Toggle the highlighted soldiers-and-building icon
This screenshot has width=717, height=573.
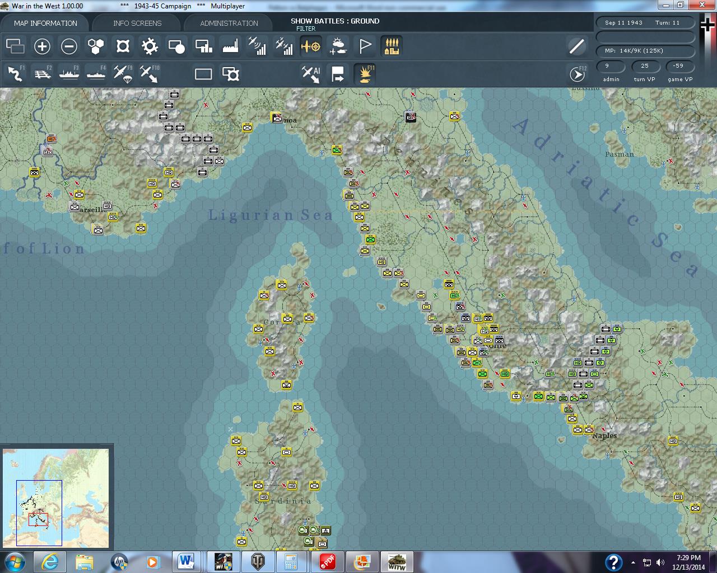392,46
